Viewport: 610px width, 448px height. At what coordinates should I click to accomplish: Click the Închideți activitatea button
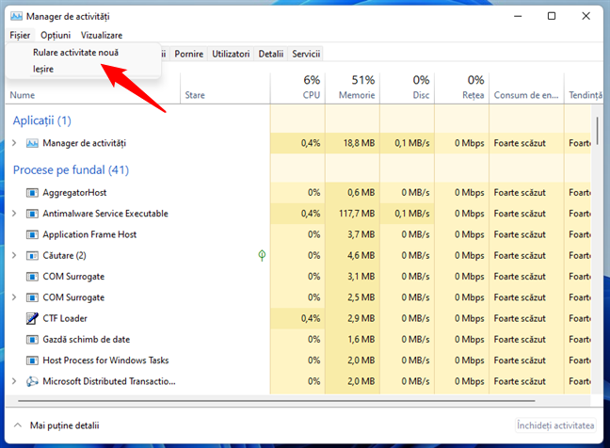pos(555,425)
